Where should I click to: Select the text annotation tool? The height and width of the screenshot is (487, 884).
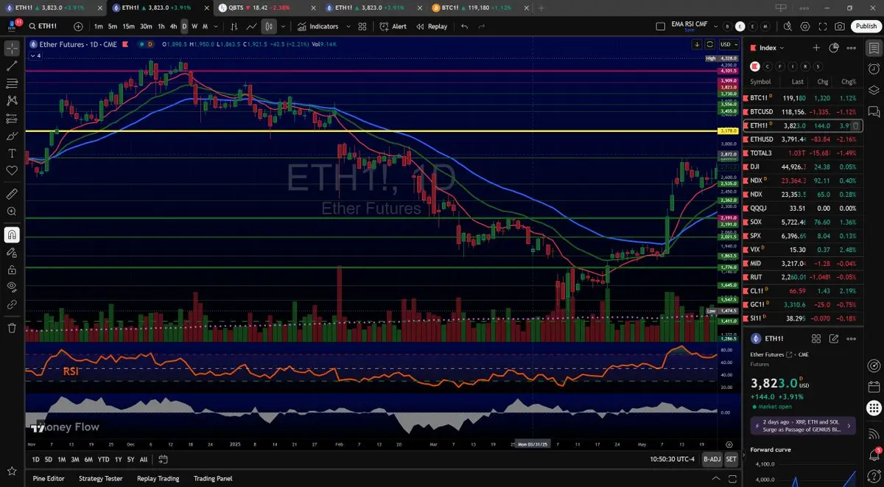tap(12, 153)
